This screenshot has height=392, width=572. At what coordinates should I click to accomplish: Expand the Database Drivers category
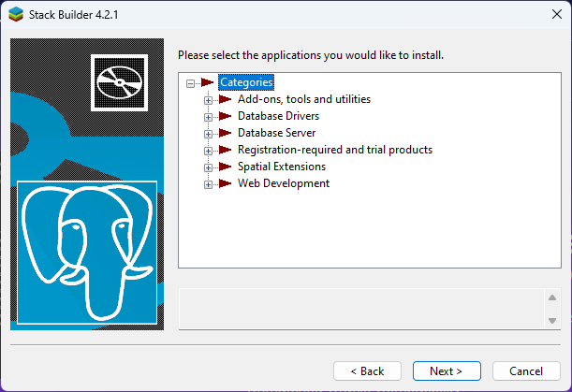[208, 116]
